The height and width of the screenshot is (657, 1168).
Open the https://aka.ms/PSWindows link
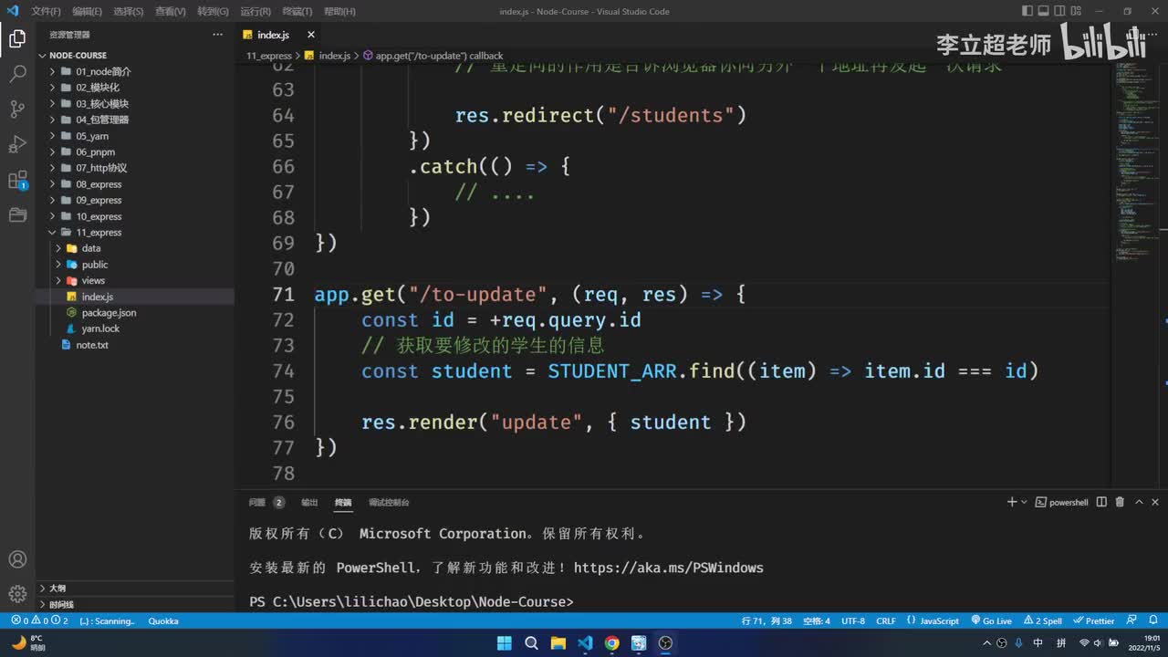[x=668, y=568]
